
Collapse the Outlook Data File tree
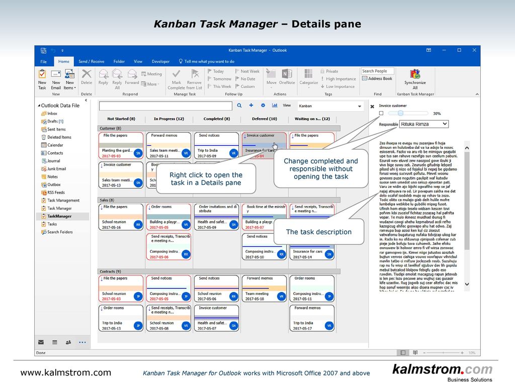(39, 106)
